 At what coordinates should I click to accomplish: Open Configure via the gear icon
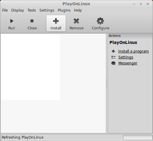coord(100,21)
